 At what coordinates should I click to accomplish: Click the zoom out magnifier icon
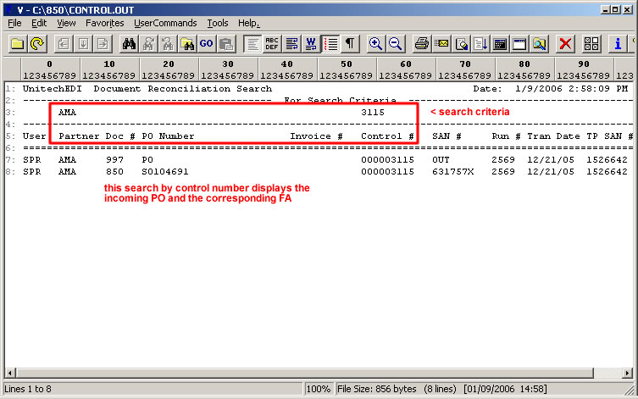[x=395, y=43]
